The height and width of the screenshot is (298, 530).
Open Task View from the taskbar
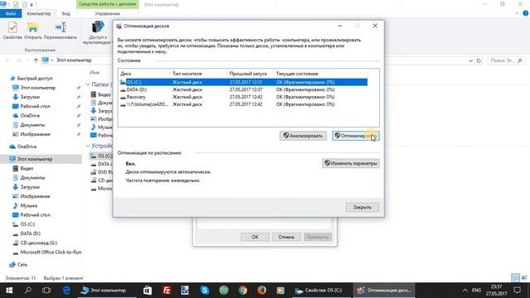tap(46, 291)
